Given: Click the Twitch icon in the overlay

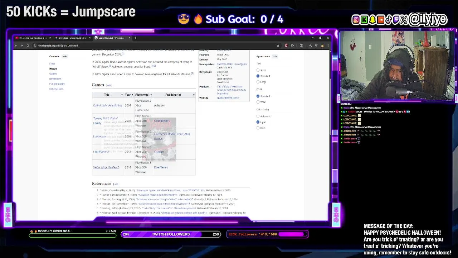Looking at the screenshot, I should tap(396, 20).
